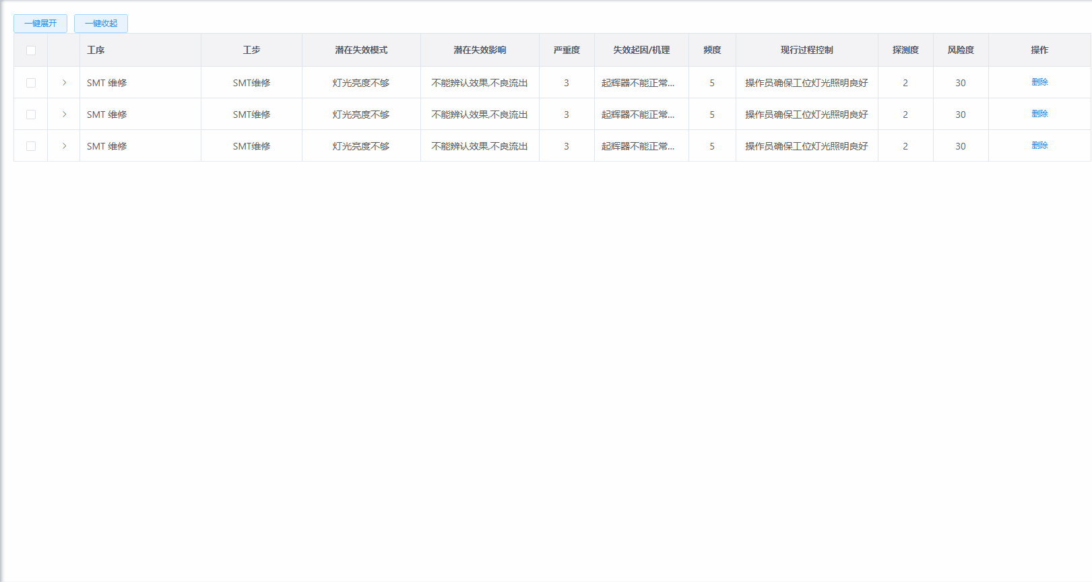Select '不能辨认效果,不良流出' cell in first row
This screenshot has height=582, width=1092.
(x=480, y=83)
